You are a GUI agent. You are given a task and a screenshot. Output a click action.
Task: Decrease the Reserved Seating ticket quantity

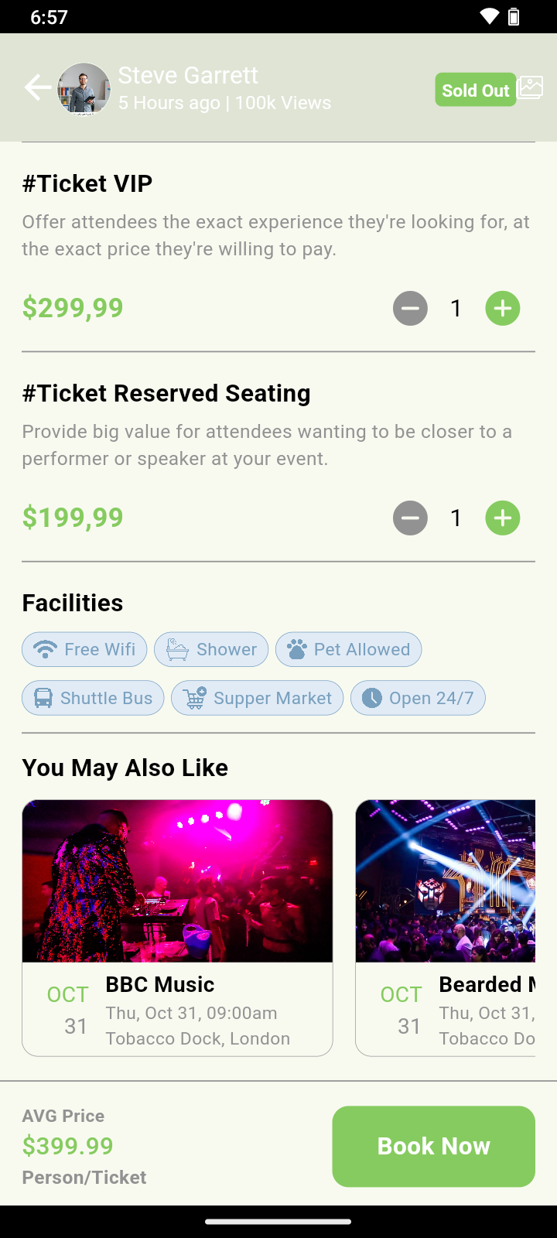410,518
